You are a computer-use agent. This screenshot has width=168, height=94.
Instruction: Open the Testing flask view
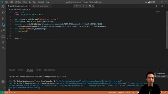3,43
